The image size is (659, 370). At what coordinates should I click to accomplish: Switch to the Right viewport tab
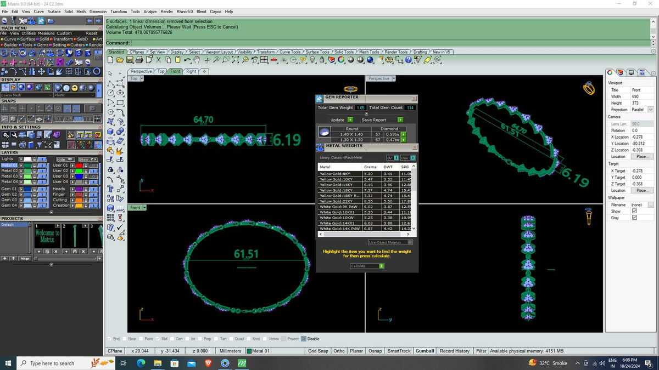[x=191, y=71]
